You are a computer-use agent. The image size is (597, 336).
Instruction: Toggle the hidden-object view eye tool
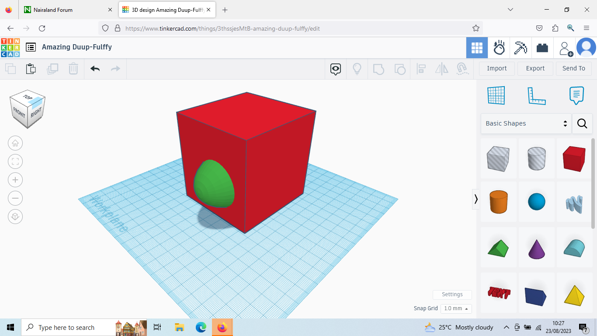335,69
